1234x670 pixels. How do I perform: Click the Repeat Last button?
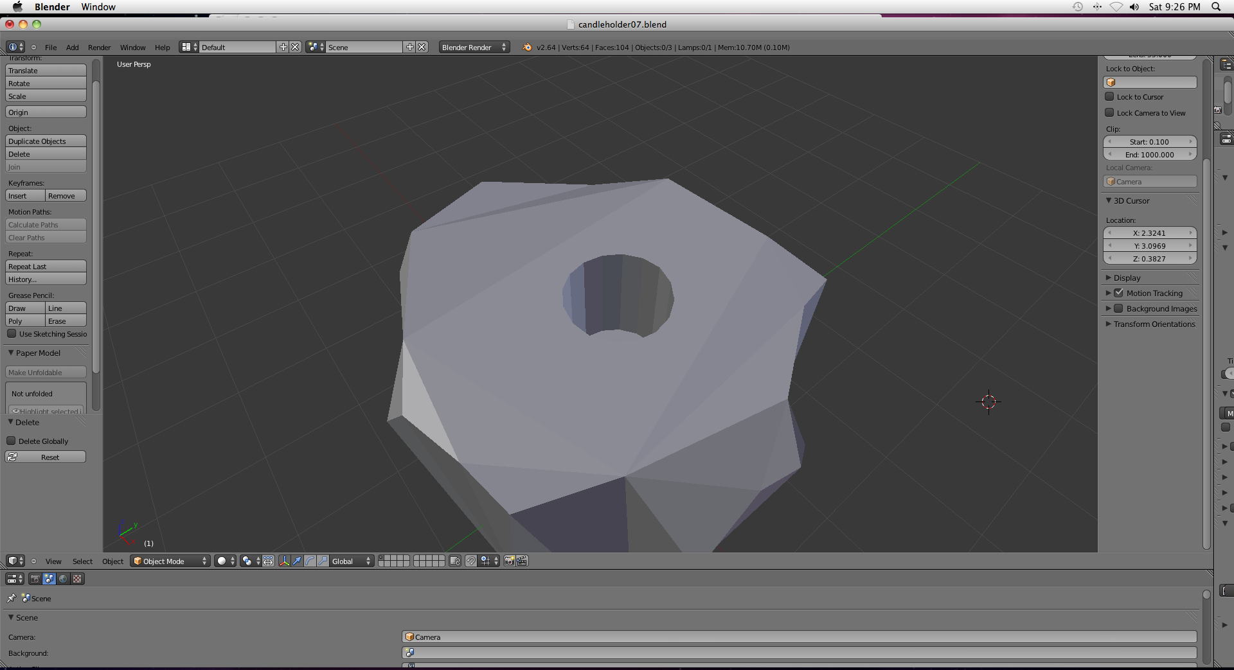46,266
